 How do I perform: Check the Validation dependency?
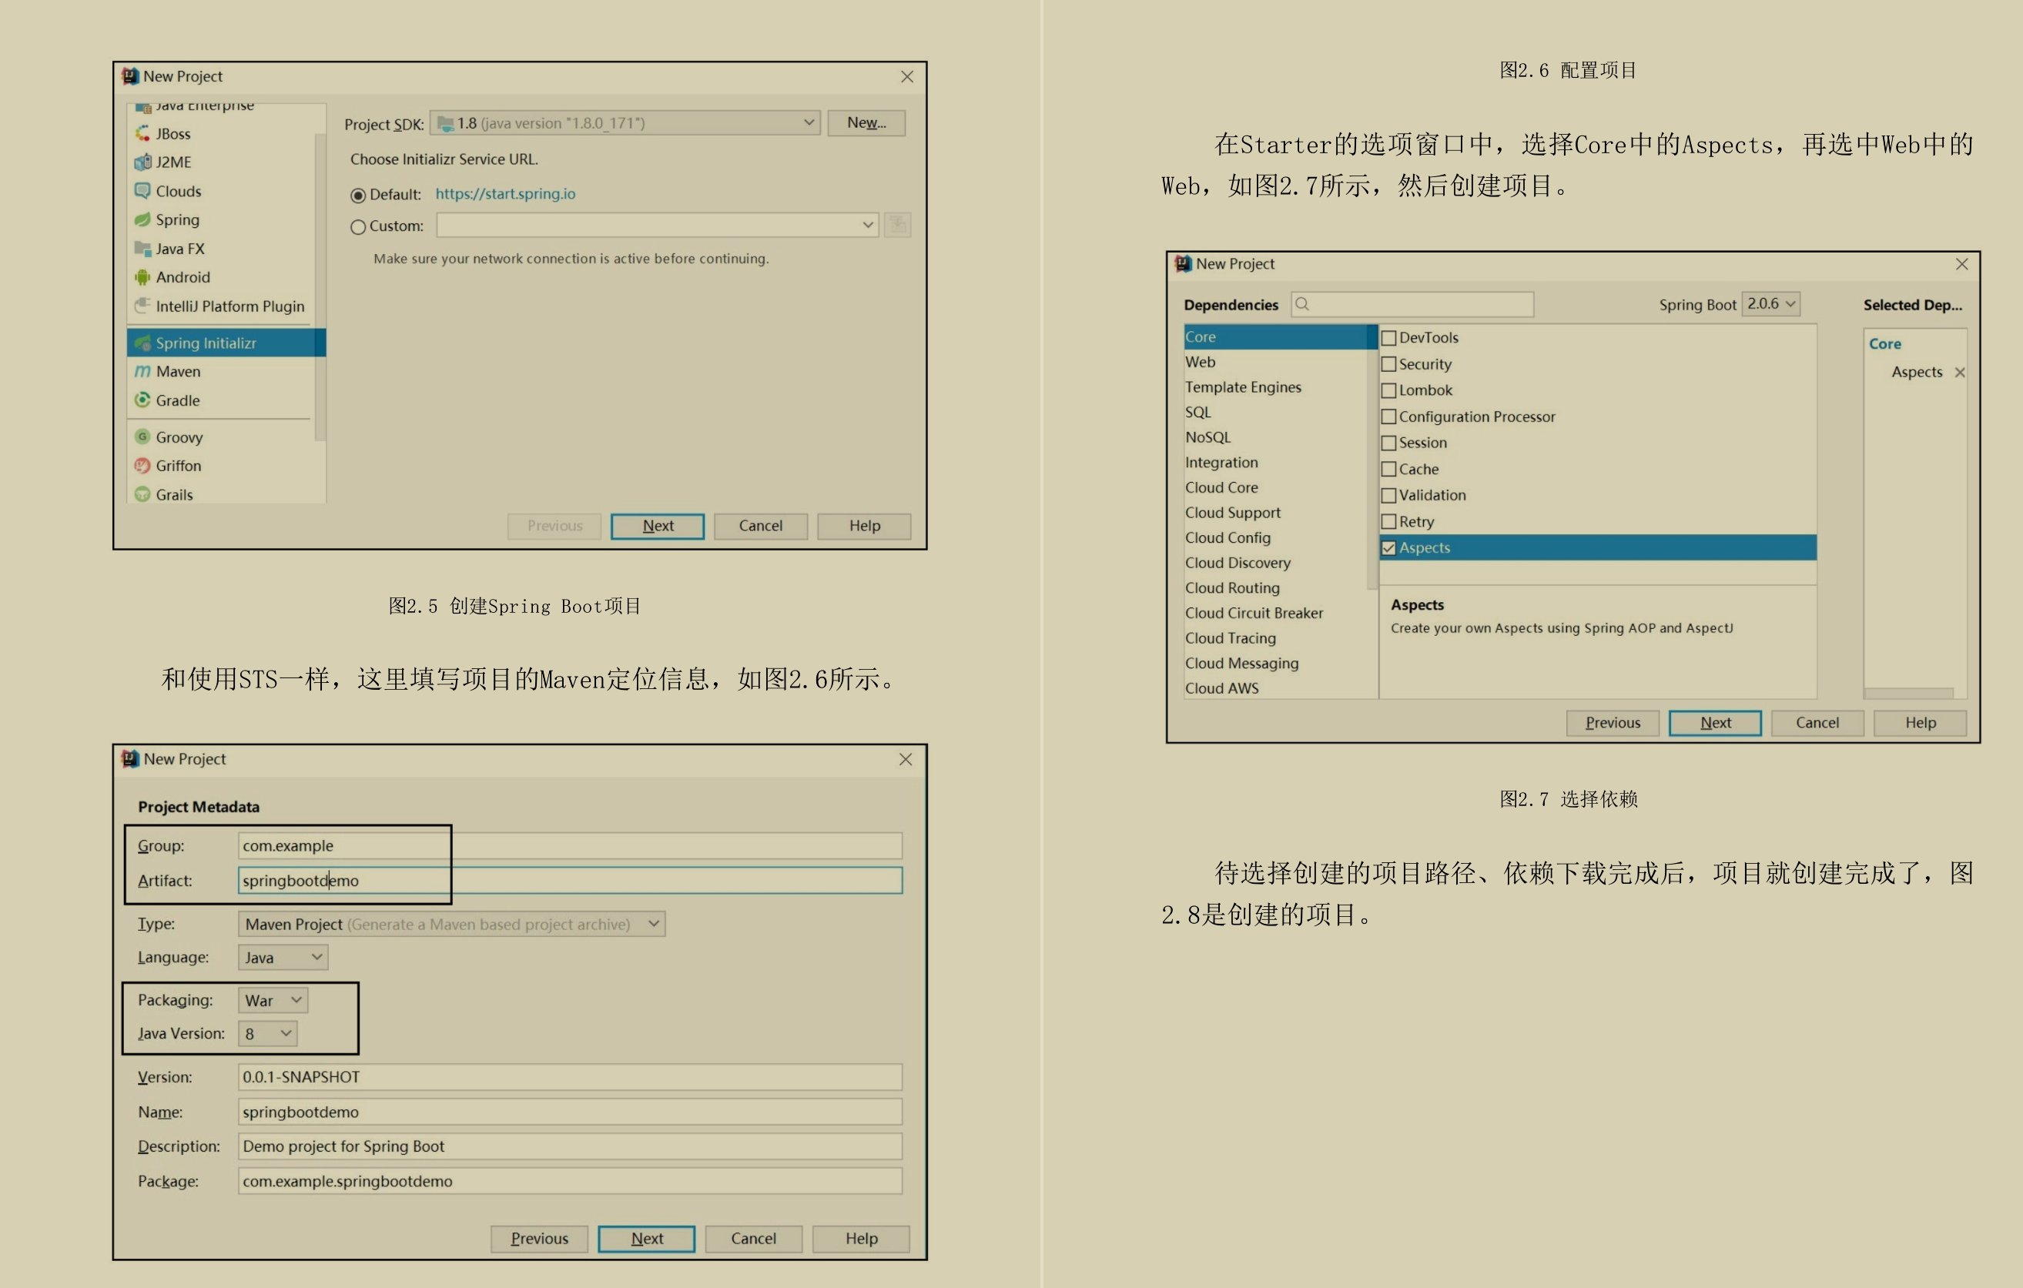click(x=1388, y=495)
